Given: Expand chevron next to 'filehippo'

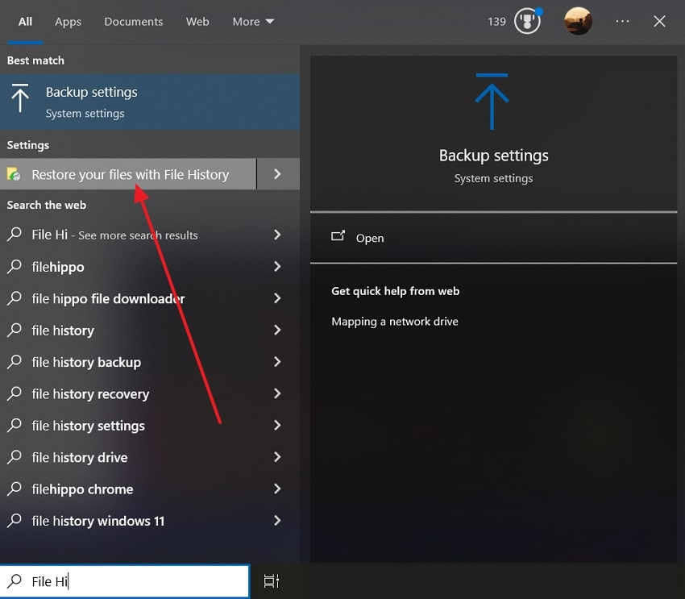Looking at the screenshot, I should point(277,267).
